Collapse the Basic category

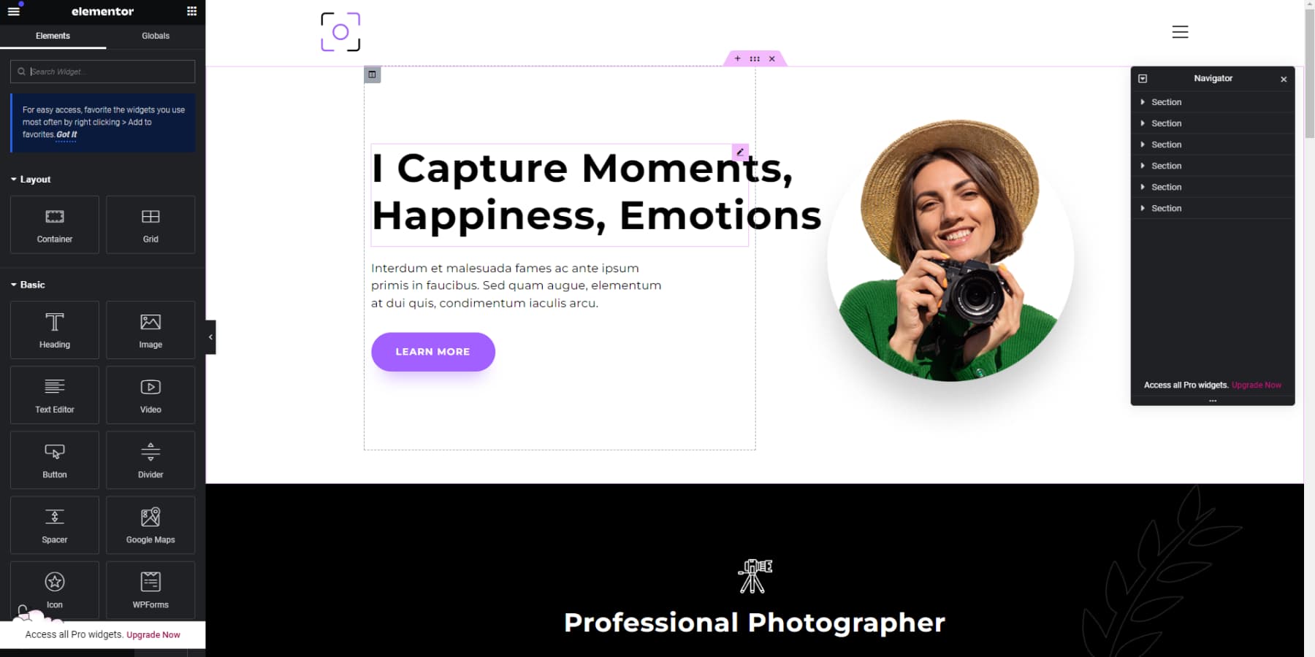coord(28,285)
